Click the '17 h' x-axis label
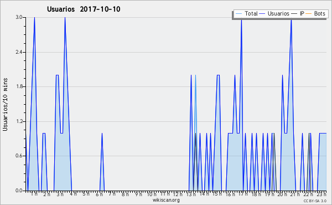Screen dimensions: 332x205 [x=243, y=194]
